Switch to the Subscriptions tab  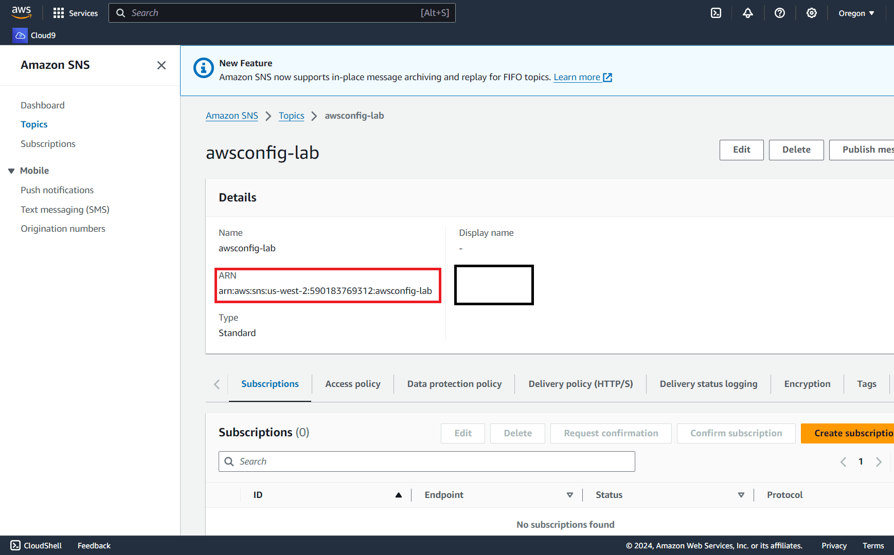point(270,384)
